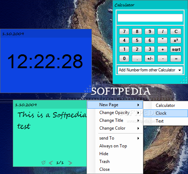Click calculator digit 3 button
Viewport: 188px width, 174px height.
150,49
